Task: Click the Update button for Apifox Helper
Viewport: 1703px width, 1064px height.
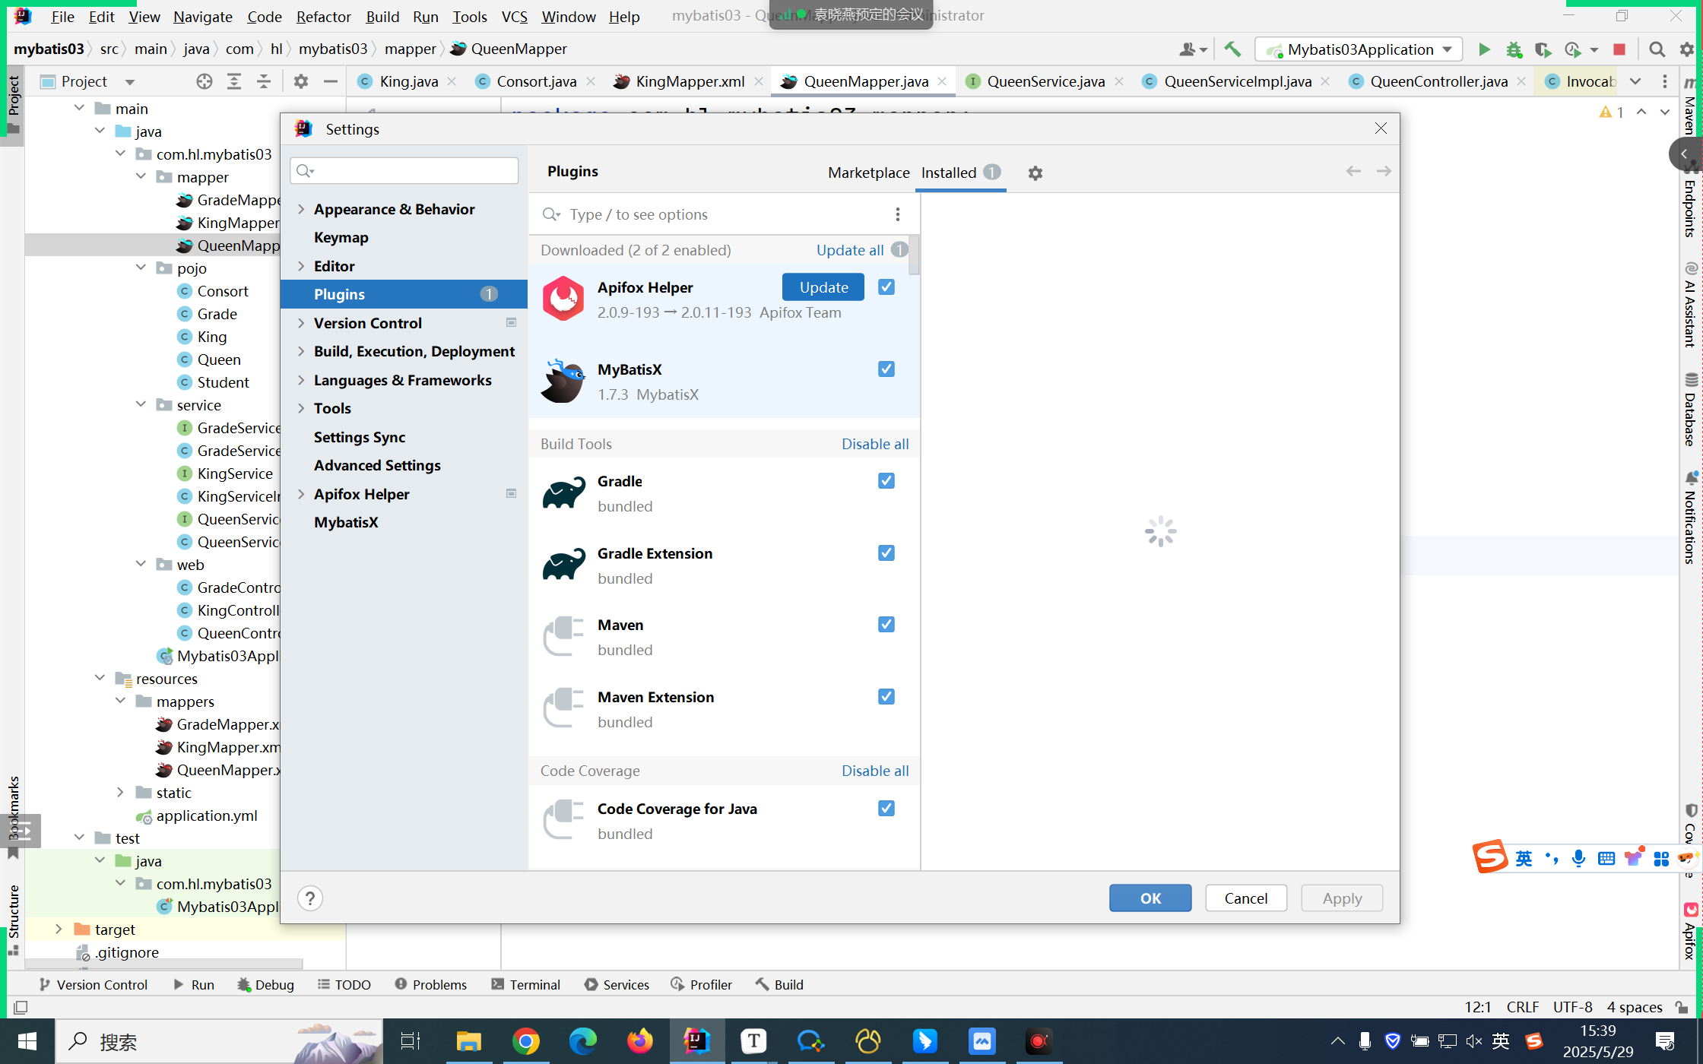Action: [823, 287]
